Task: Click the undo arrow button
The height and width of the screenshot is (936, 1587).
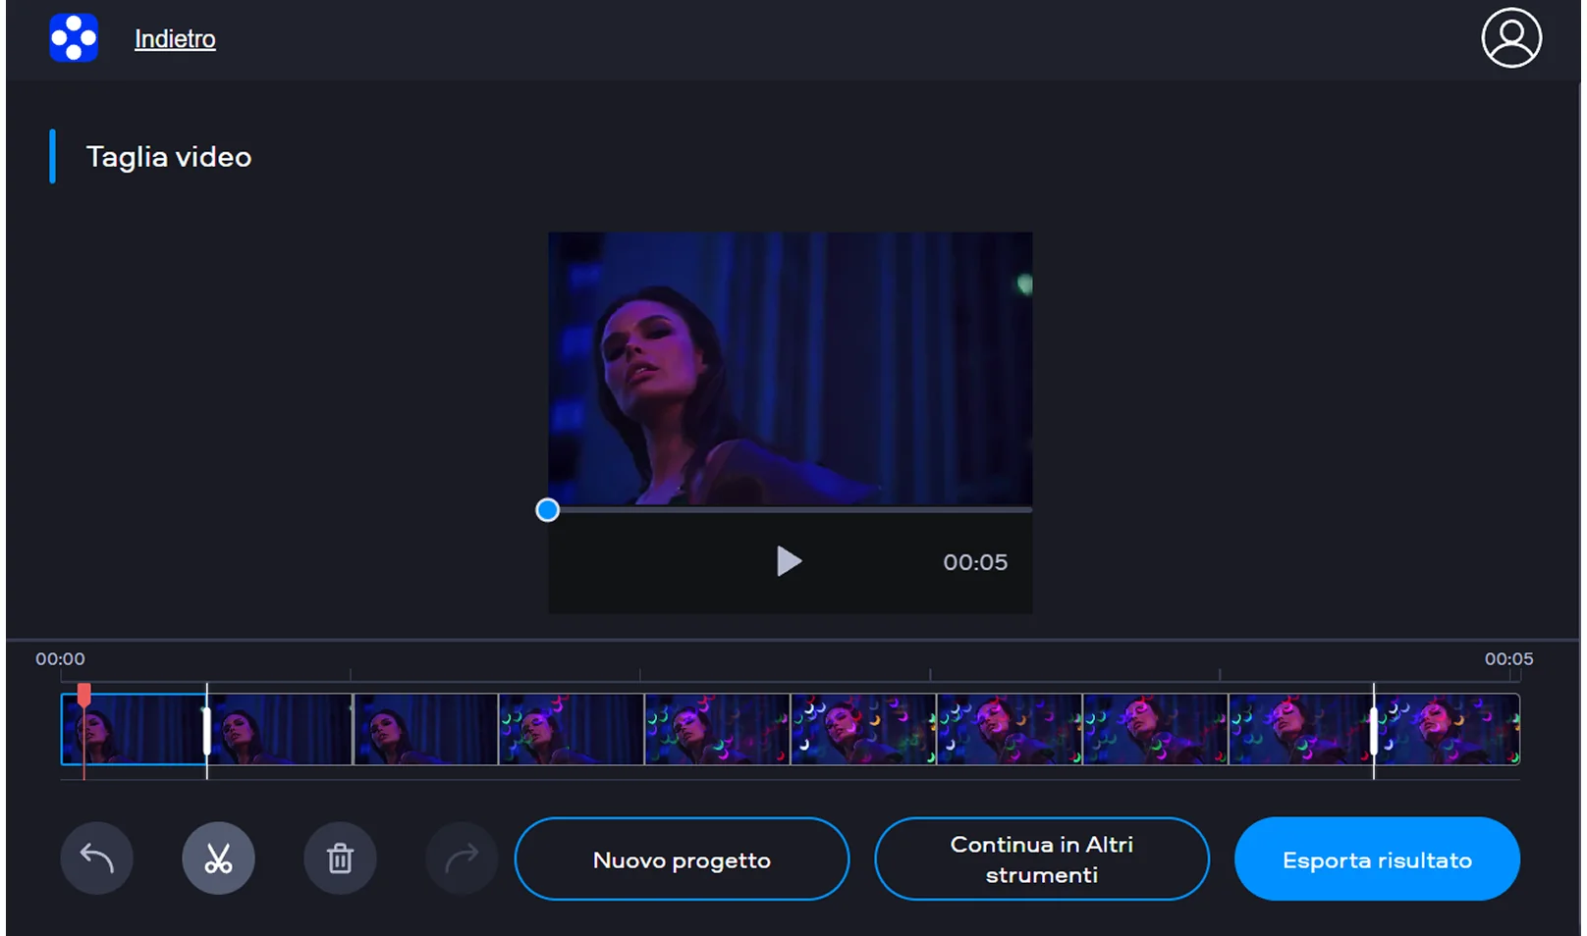Action: 96,858
